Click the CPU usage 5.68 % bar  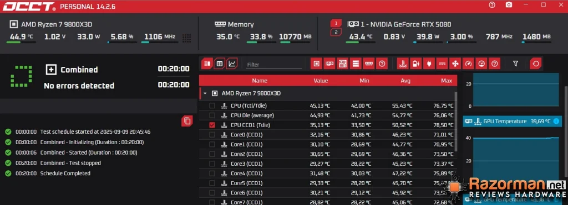(x=122, y=42)
